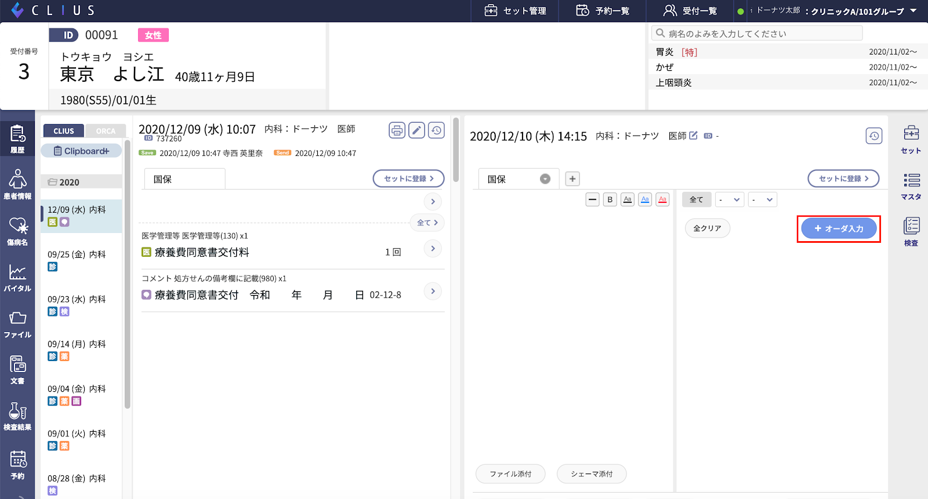
Task: Click right chart セットに登録 button
Action: (843, 179)
